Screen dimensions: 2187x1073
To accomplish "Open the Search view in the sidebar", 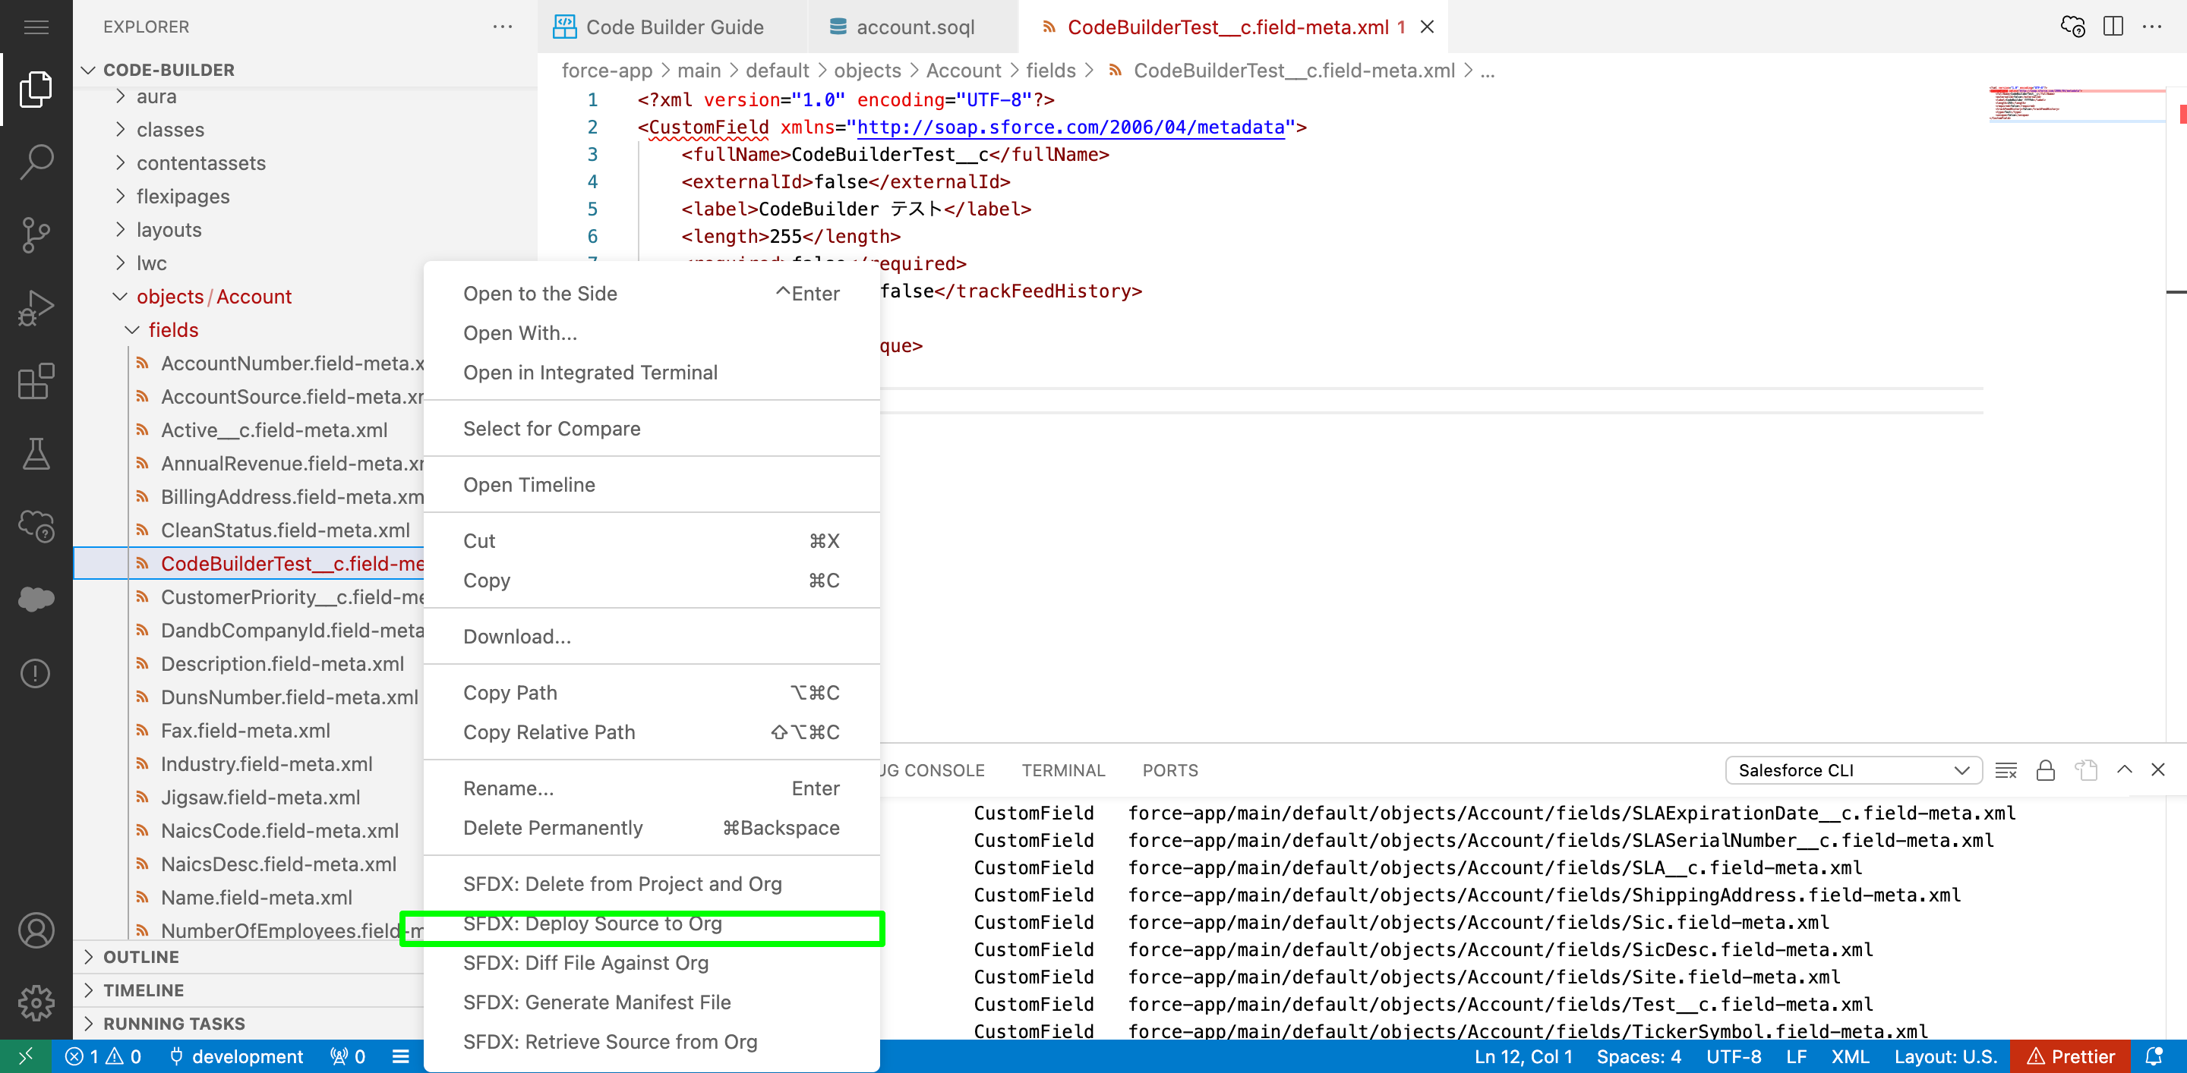I will (36, 161).
